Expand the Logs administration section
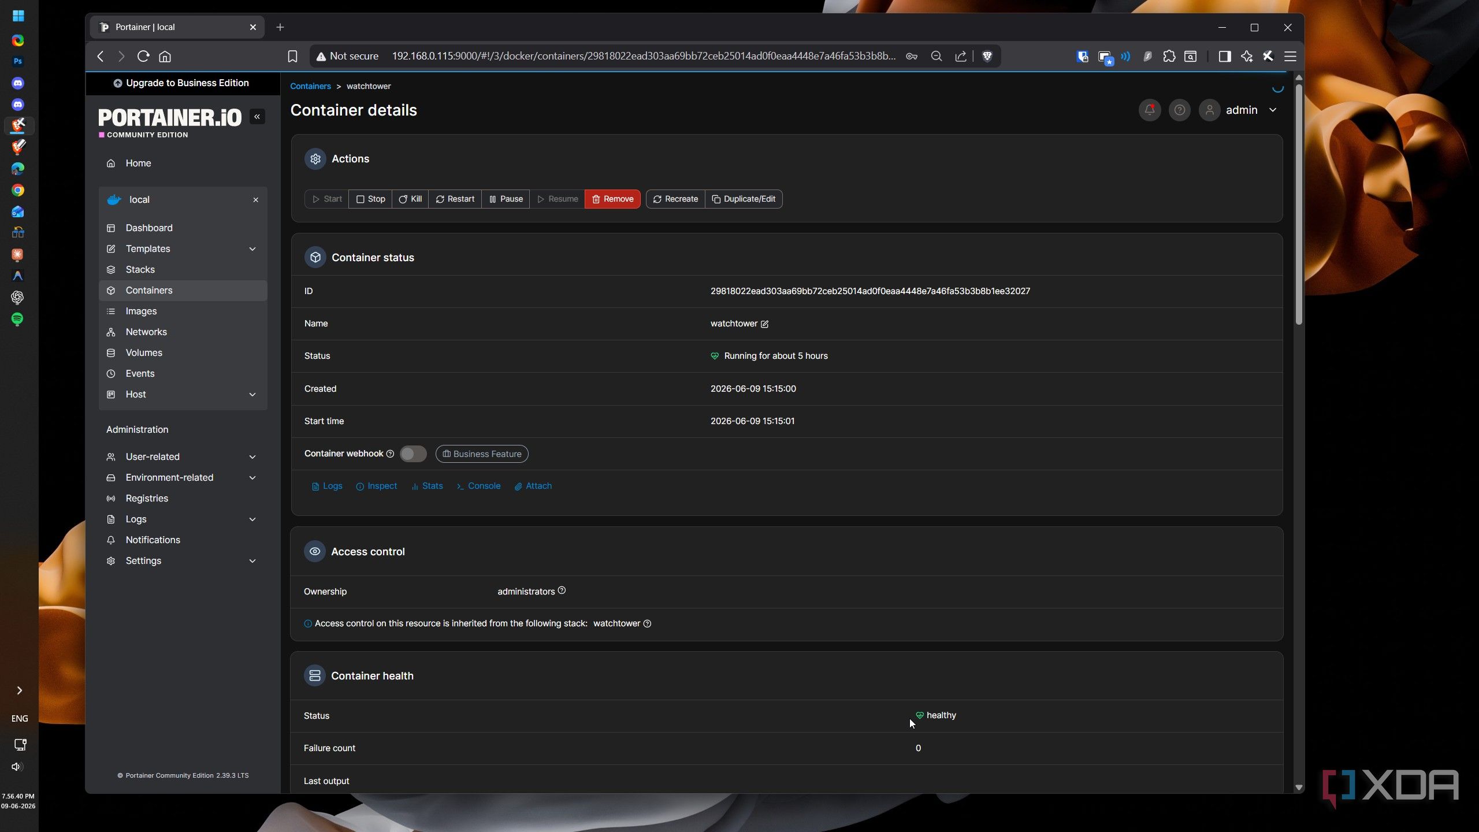Screen dimensions: 1479x832 click(x=183, y=519)
